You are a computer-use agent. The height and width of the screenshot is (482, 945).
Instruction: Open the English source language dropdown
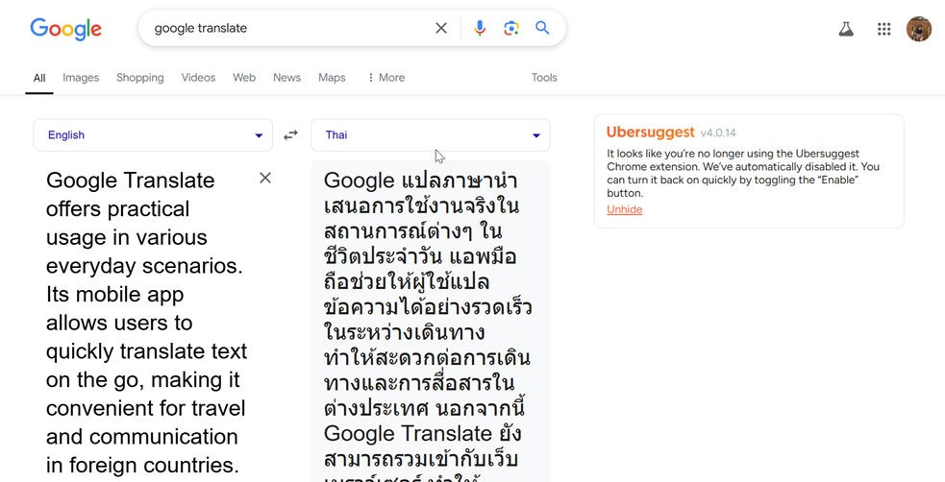(x=153, y=134)
